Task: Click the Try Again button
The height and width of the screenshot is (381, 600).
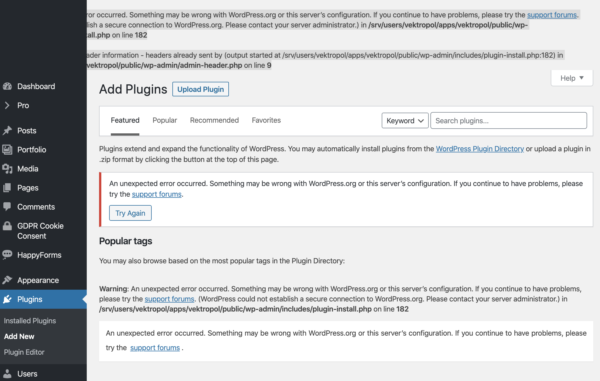Action: tap(130, 213)
